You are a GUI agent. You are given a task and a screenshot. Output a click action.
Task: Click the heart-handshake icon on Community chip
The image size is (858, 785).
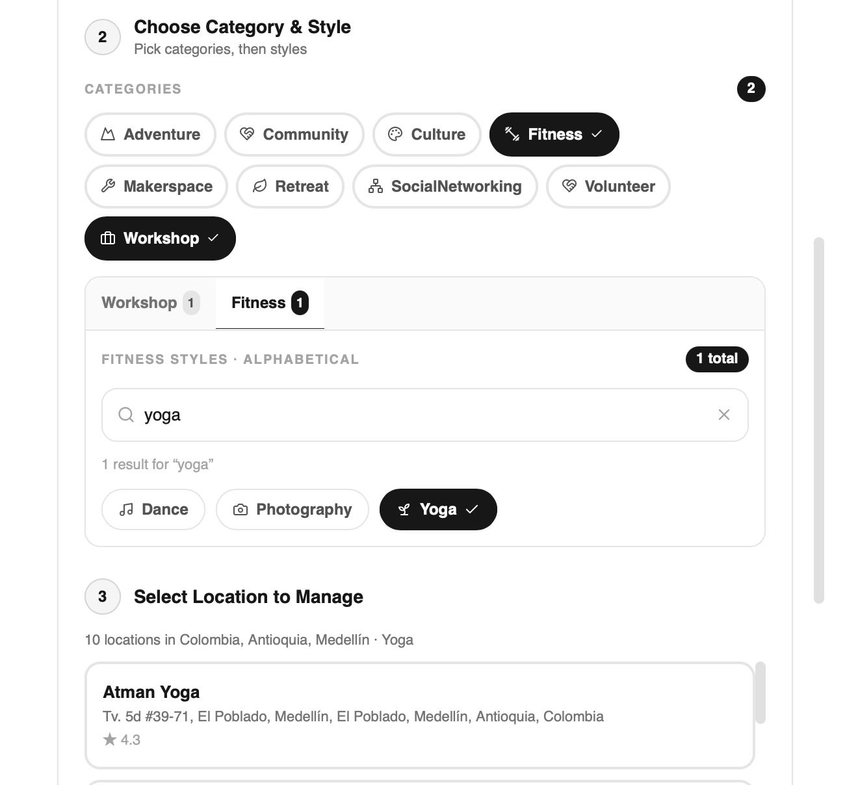pos(247,135)
